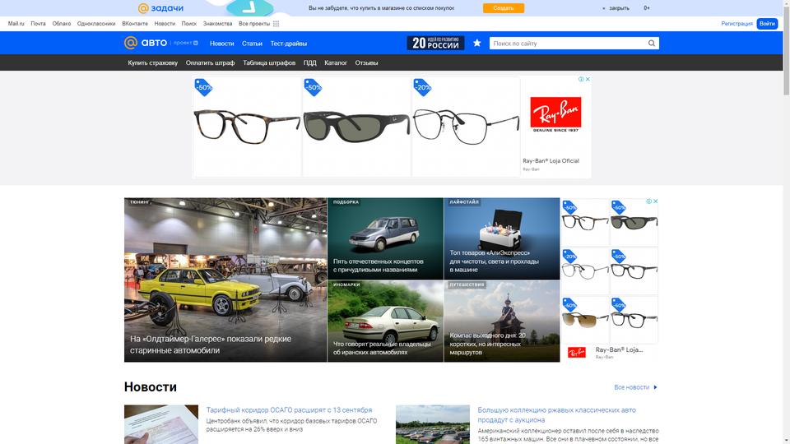This screenshot has height=444, width=790.
Task: Close the top banner ad with X
Action: (x=588, y=79)
